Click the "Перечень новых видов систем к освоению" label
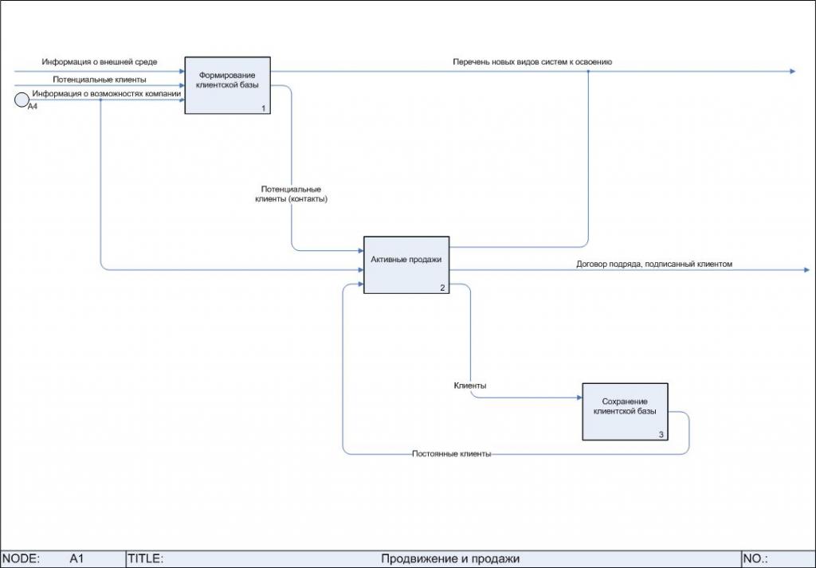This screenshot has width=816, height=568. [x=532, y=61]
